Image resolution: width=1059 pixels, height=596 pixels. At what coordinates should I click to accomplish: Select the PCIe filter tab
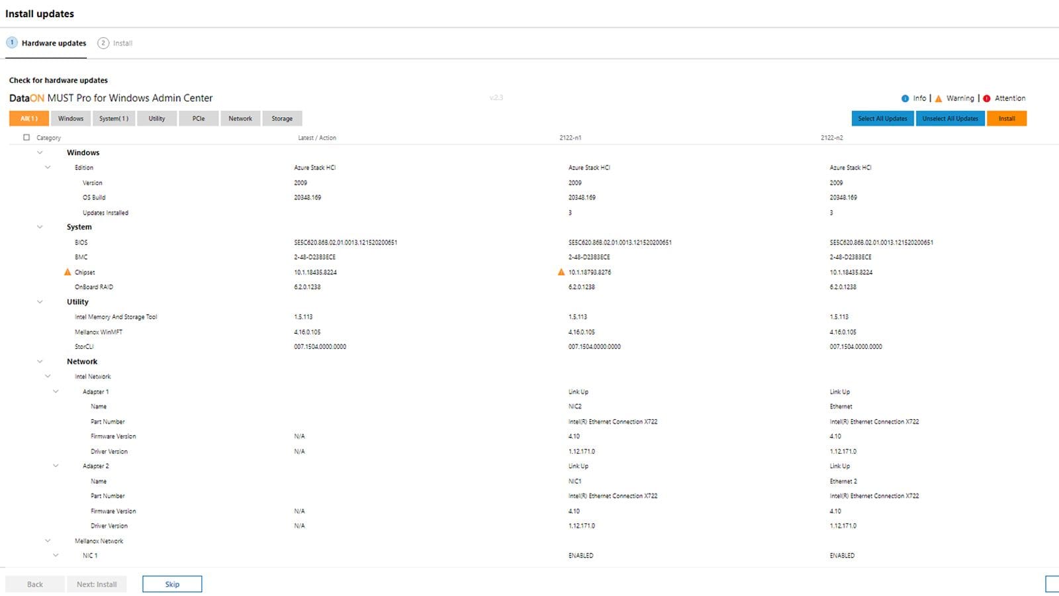(x=199, y=119)
